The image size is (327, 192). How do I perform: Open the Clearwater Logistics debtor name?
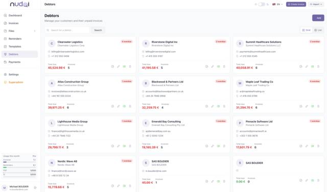tap(70, 42)
